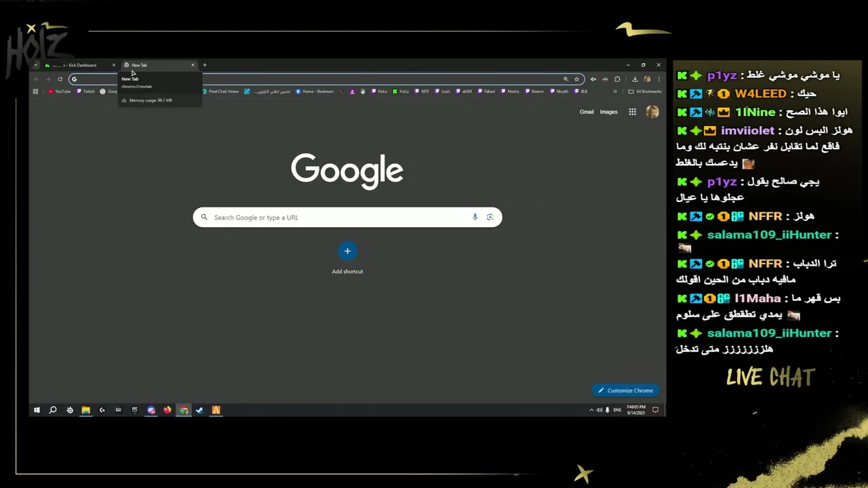The image size is (868, 488).
Task: Open the Chrome apps grid in bookmarks bar
Action: click(x=35, y=91)
